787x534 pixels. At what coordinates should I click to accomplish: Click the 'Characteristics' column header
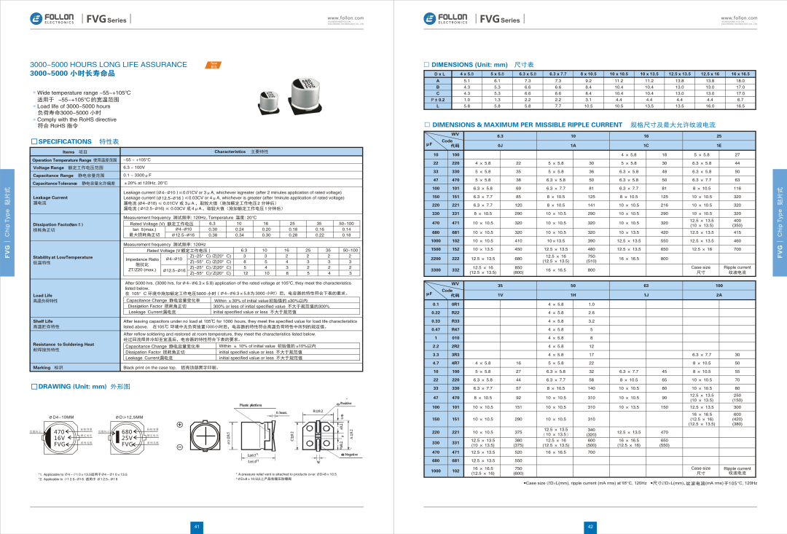241,152
